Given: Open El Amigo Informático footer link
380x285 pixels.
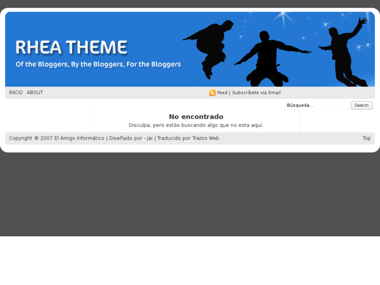Looking at the screenshot, I should pyautogui.click(x=79, y=138).
